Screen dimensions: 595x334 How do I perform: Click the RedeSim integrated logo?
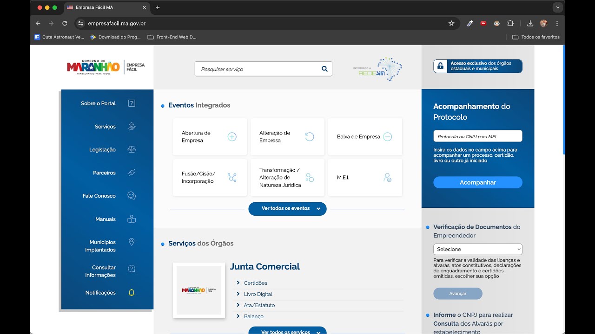[377, 69]
